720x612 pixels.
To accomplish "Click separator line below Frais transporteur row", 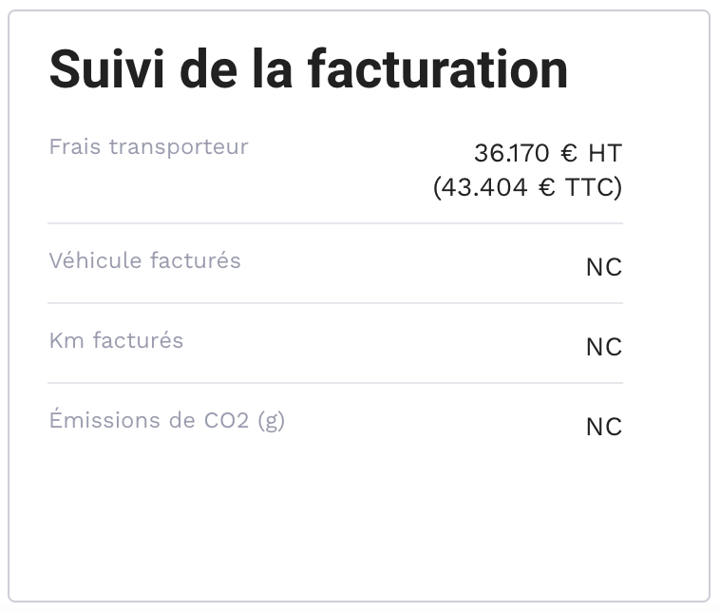I will [x=335, y=224].
